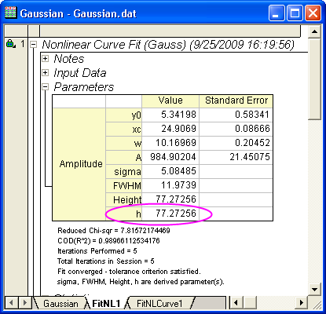The image size is (326, 314).
Task: Click the Amplitude row group cell
Action: point(79,164)
